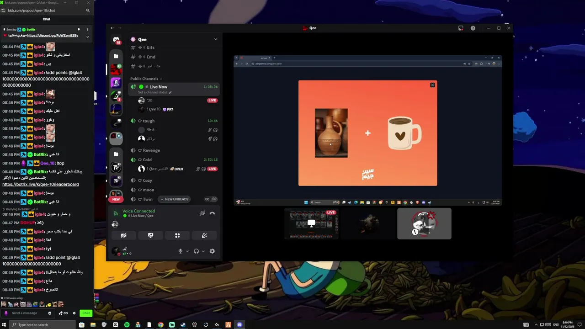Viewport: 585px width, 329px height.
Task: Open the discord.gg pinned invite link
Action: coord(53,35)
